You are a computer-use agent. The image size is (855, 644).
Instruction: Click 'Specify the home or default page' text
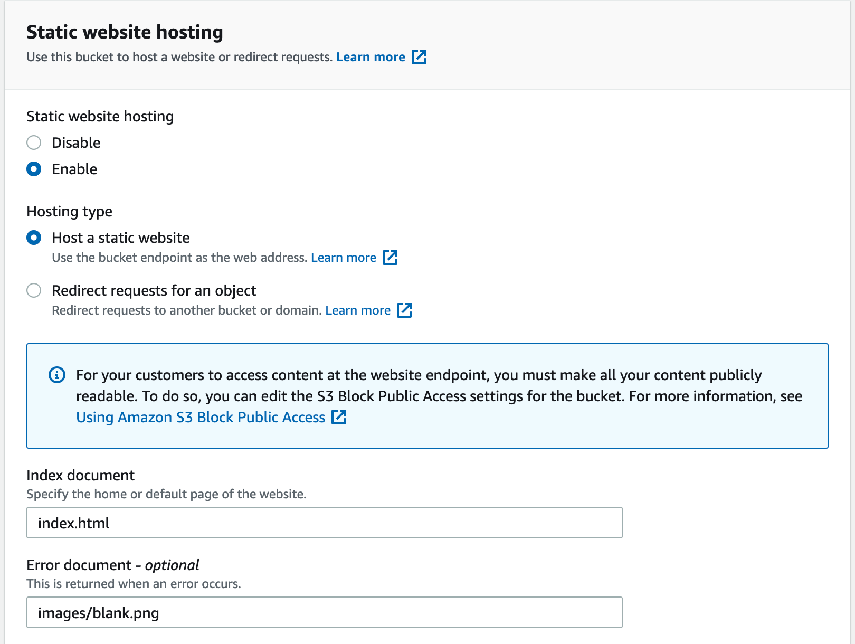point(166,494)
